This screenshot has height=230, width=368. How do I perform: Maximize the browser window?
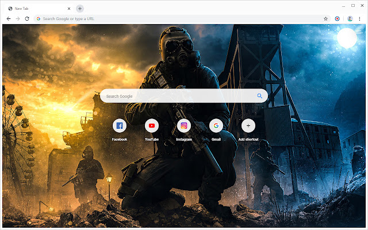tap(353, 5)
